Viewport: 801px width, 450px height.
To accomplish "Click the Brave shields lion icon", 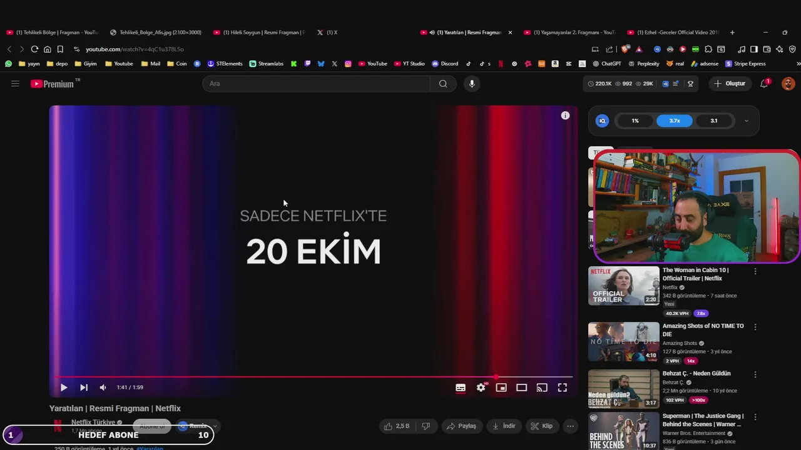I will (x=625, y=49).
